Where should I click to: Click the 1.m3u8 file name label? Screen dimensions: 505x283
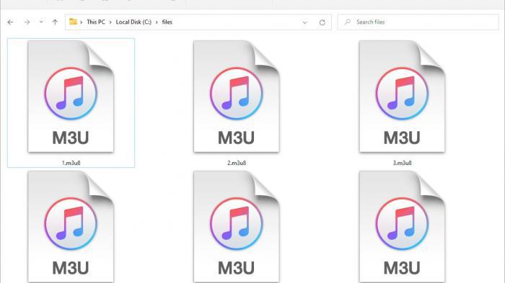[x=71, y=163]
